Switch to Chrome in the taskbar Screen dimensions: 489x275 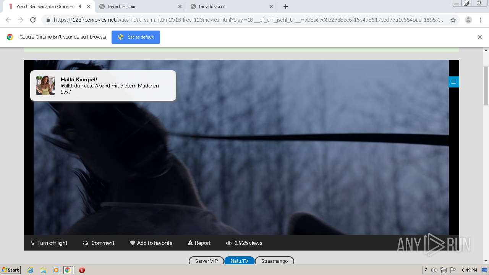[x=68, y=270]
